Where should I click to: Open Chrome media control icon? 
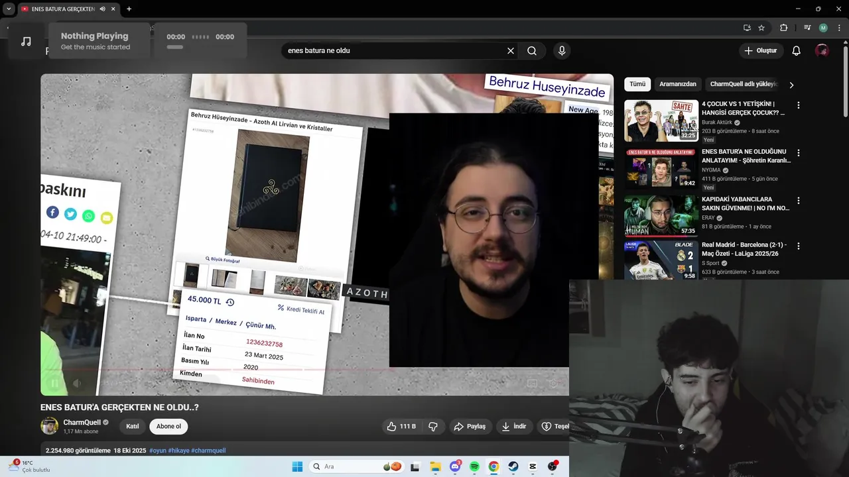pos(807,28)
